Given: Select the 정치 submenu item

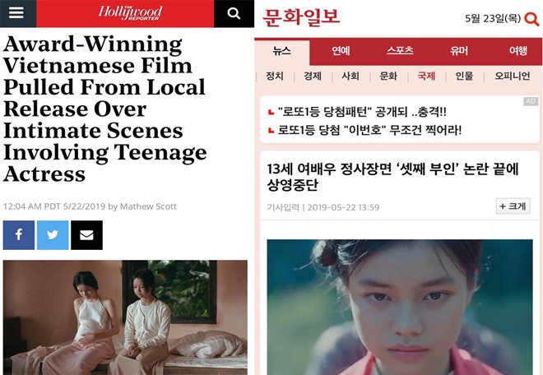Looking at the screenshot, I should pyautogui.click(x=275, y=76).
